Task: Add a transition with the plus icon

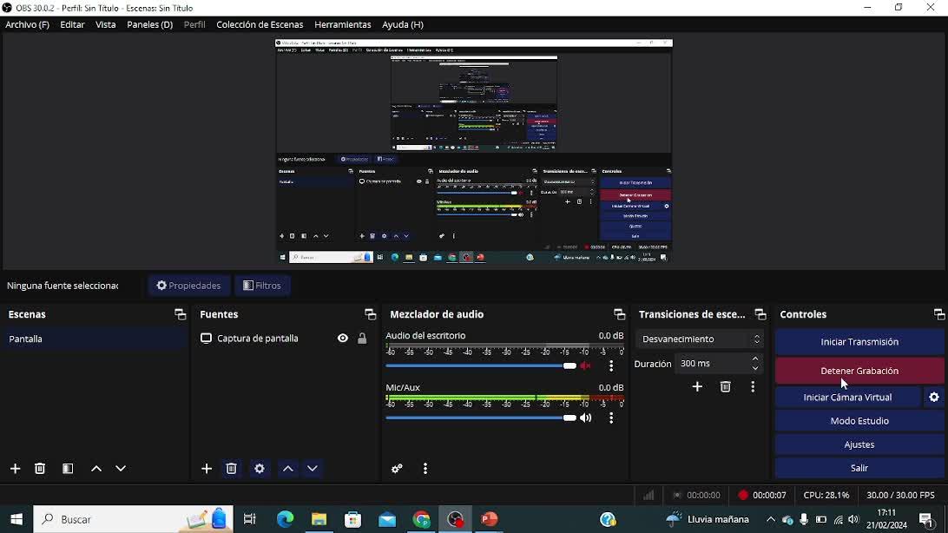Action: (697, 387)
